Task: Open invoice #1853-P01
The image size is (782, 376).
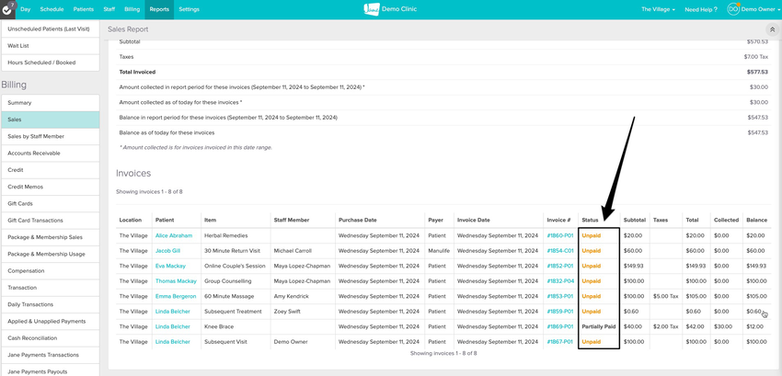Action: (560, 296)
